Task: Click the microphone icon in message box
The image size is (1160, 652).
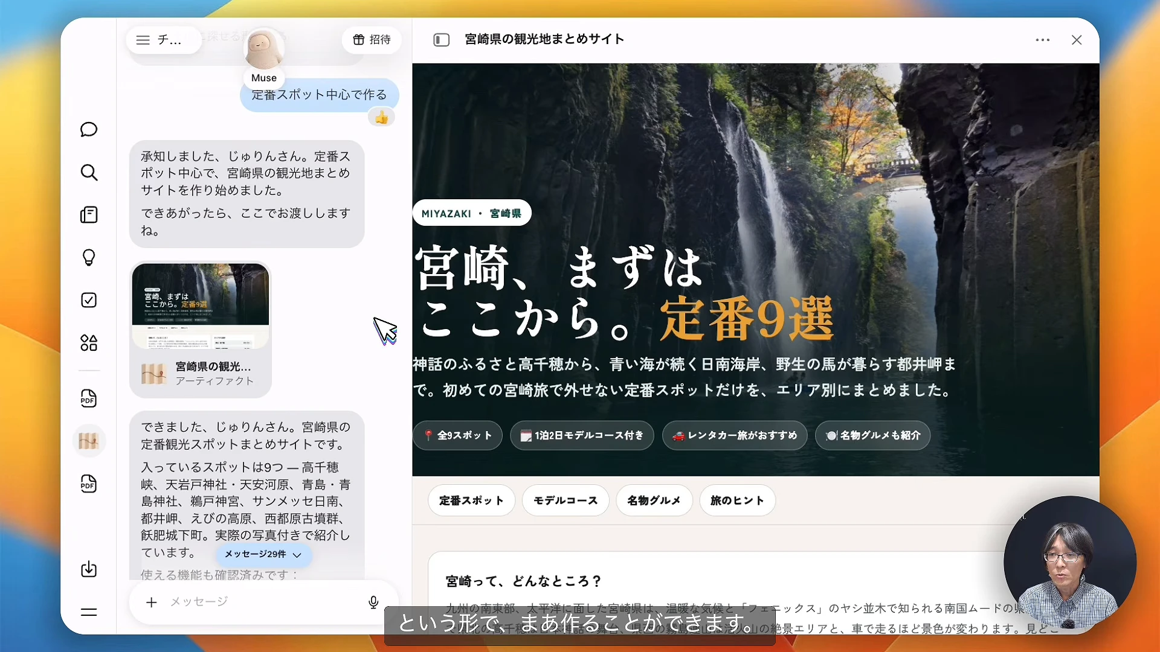Action: tap(373, 602)
